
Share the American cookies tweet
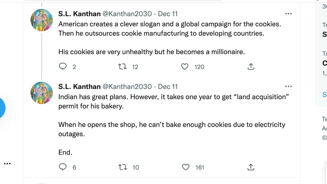pos(251,67)
